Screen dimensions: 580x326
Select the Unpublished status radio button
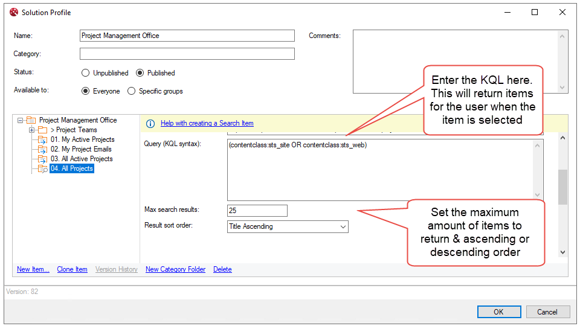(x=85, y=73)
